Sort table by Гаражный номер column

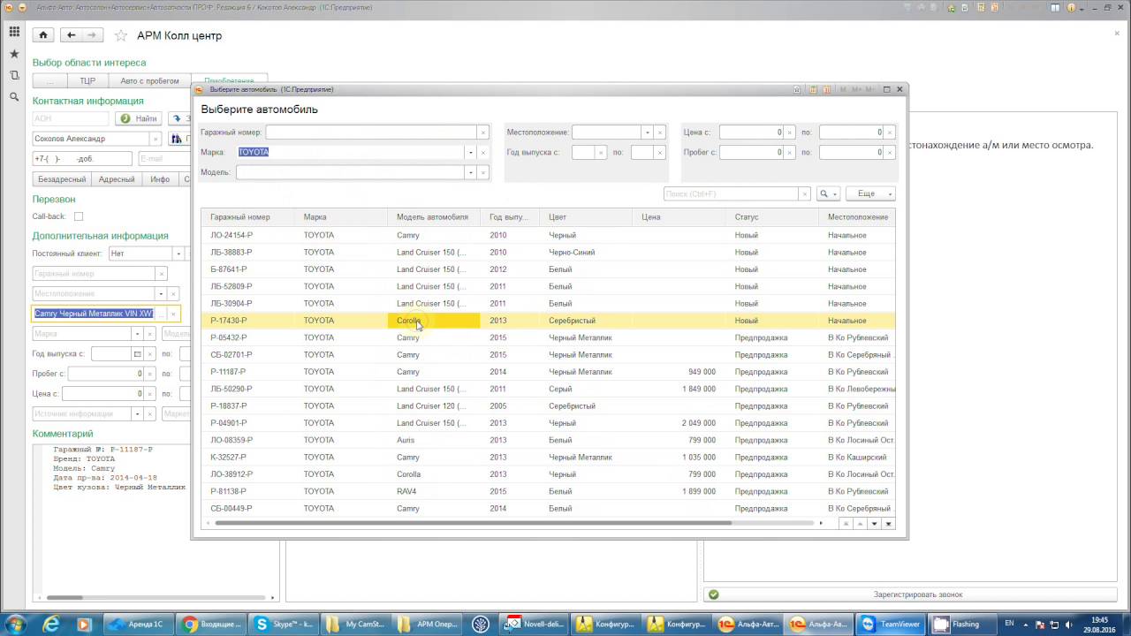[248, 217]
